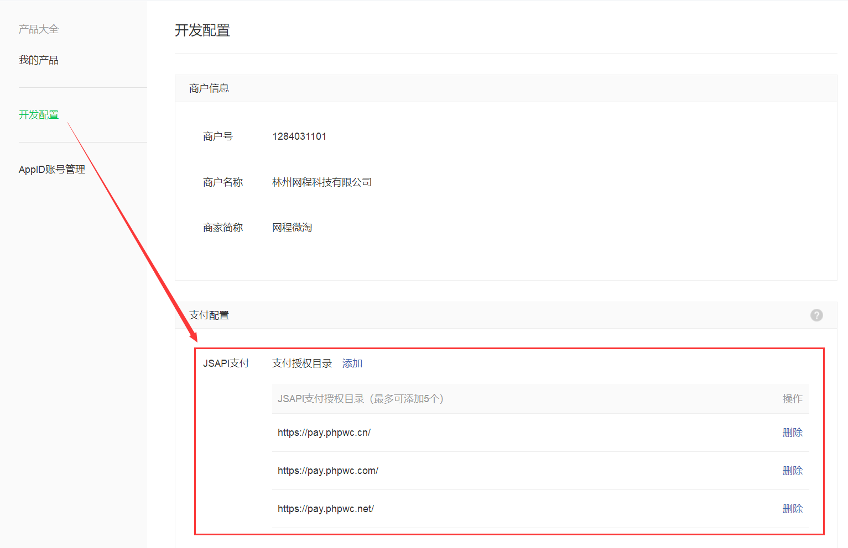Click merchant name 林州网程科技有限公司
This screenshot has height=548, width=848.
point(322,182)
